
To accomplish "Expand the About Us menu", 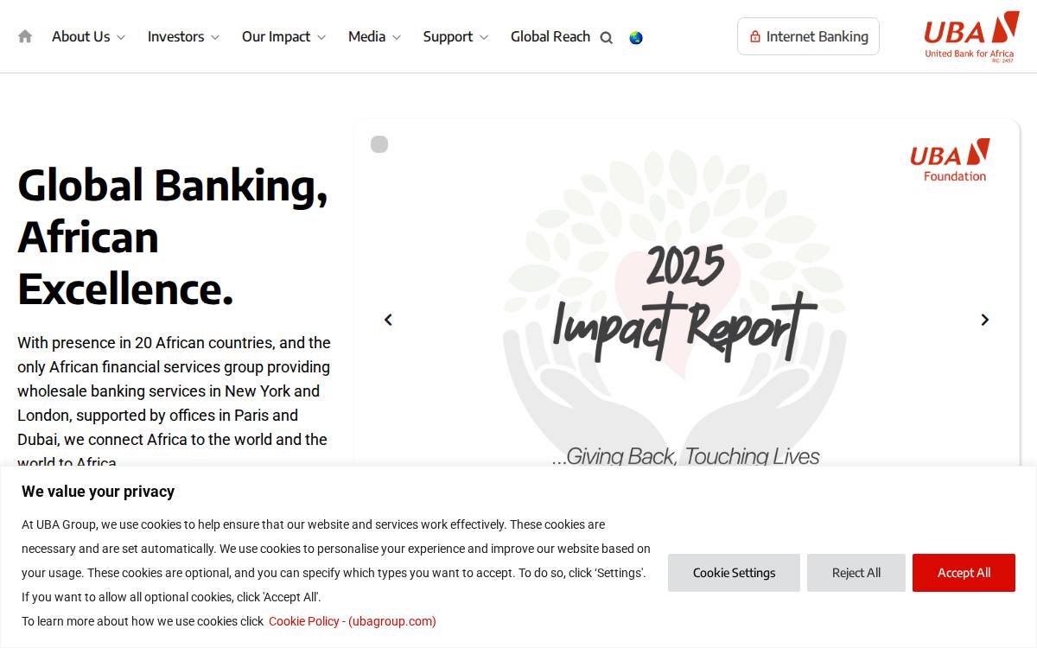I will click(88, 36).
